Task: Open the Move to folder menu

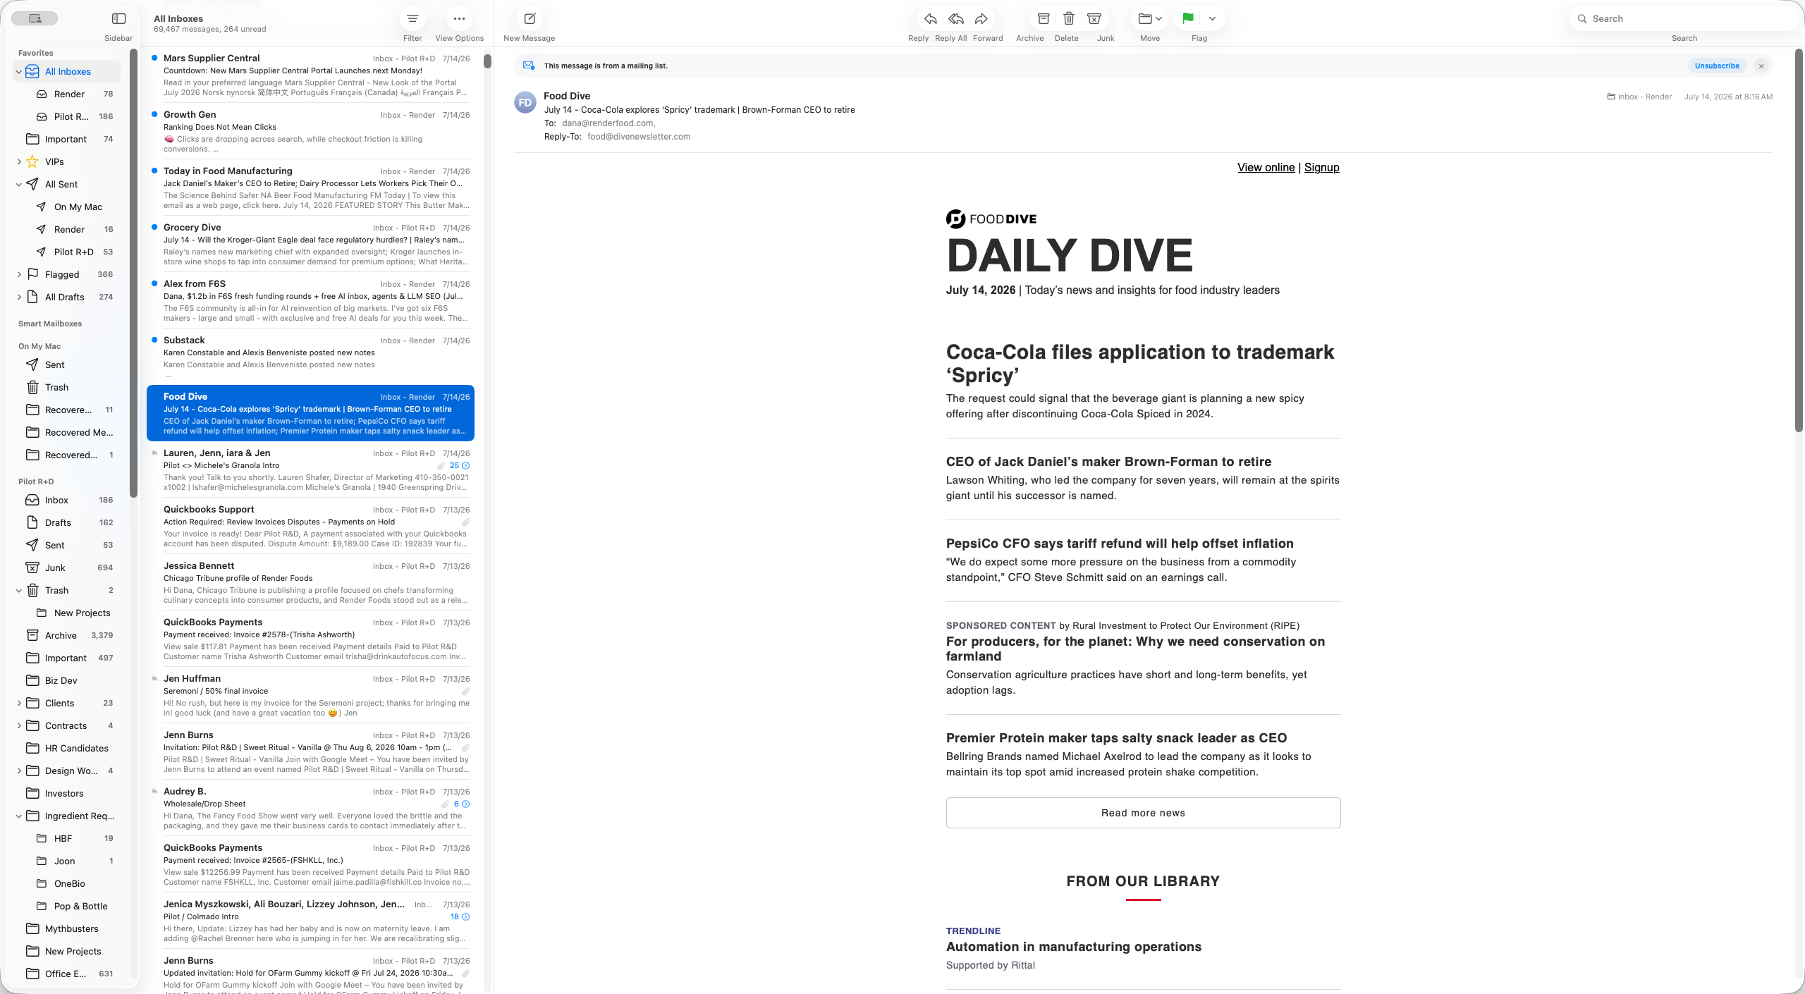Action: pos(1150,19)
